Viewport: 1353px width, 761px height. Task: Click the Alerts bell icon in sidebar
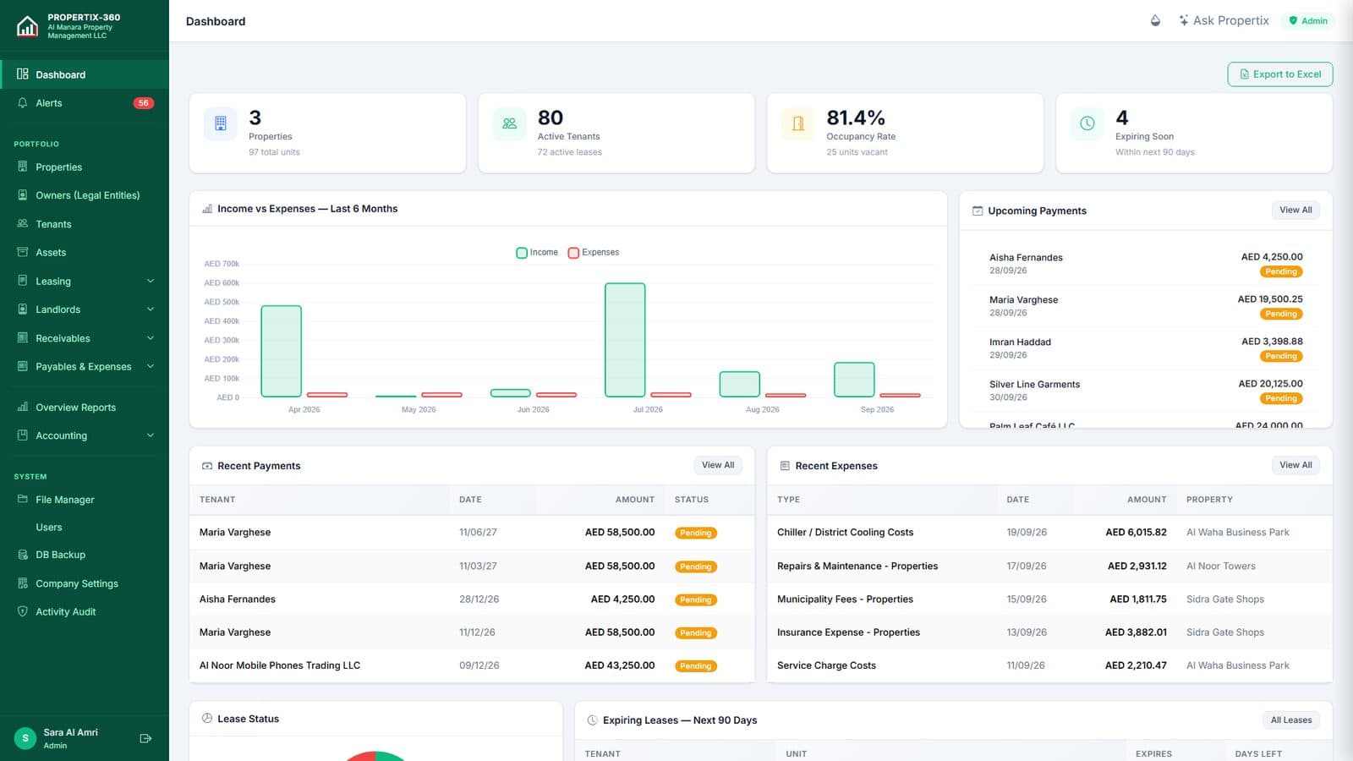click(23, 102)
